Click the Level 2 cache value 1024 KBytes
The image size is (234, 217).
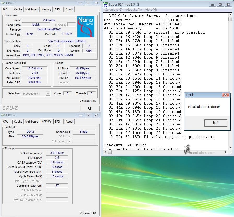[x=83, y=78]
